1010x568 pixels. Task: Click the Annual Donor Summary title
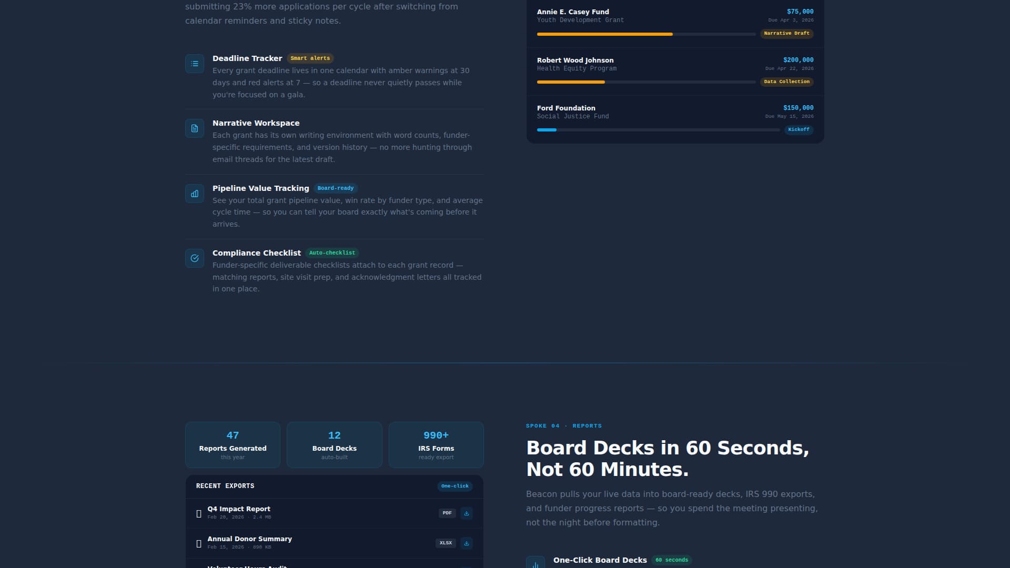pos(249,539)
